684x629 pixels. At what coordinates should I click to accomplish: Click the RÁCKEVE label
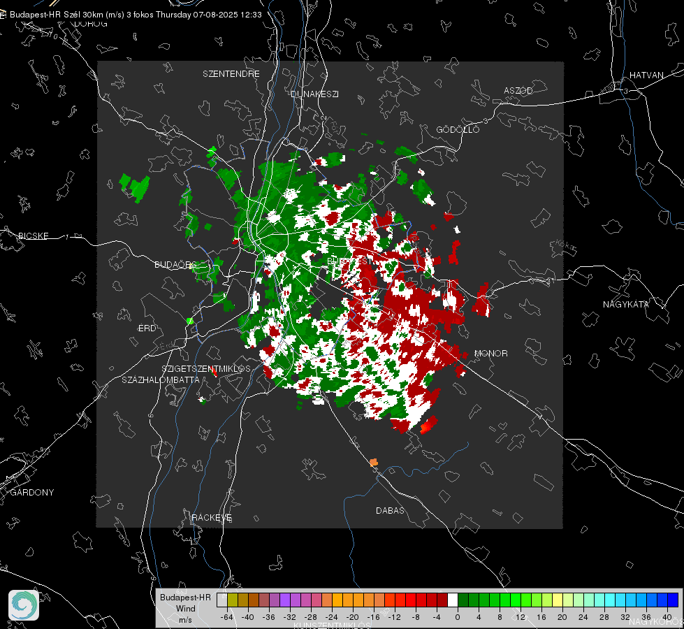(212, 517)
